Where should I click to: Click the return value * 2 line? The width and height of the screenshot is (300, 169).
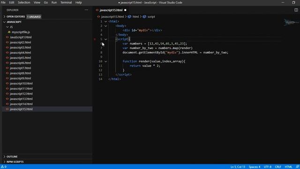click(x=145, y=66)
